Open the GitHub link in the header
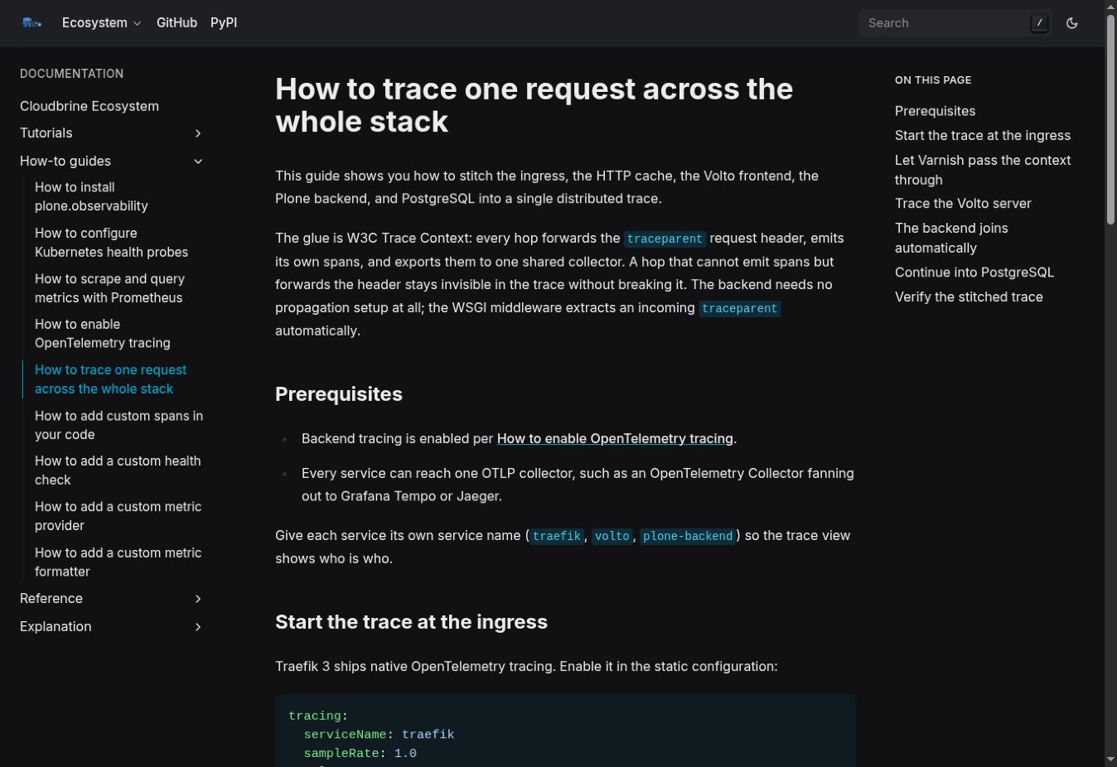Image resolution: width=1117 pixels, height=767 pixels. click(176, 23)
